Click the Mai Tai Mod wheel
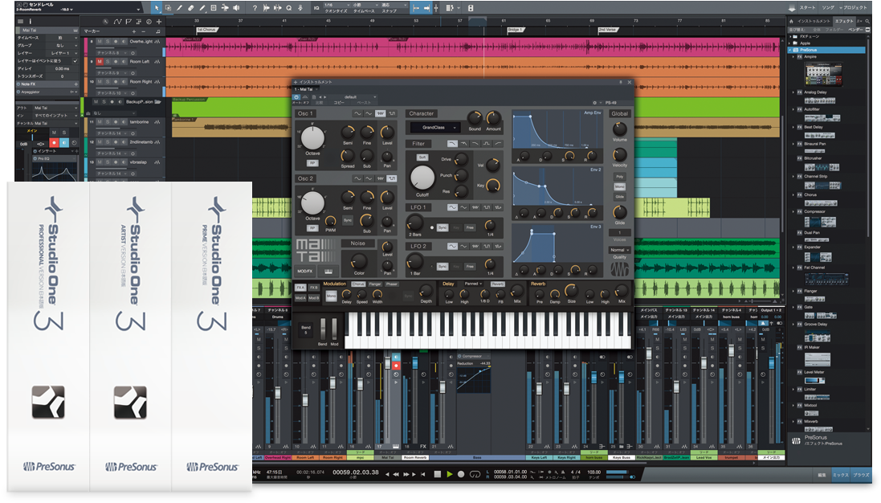This screenshot has height=503, width=881. click(334, 329)
